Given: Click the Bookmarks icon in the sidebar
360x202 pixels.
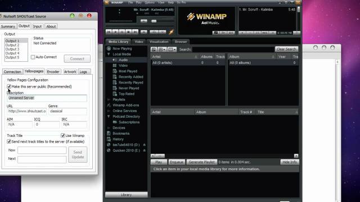Looking at the screenshot, I should coord(109,134).
